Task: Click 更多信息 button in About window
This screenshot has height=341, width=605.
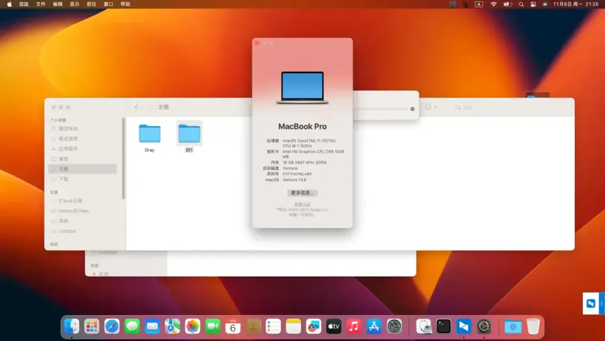Action: click(x=302, y=193)
